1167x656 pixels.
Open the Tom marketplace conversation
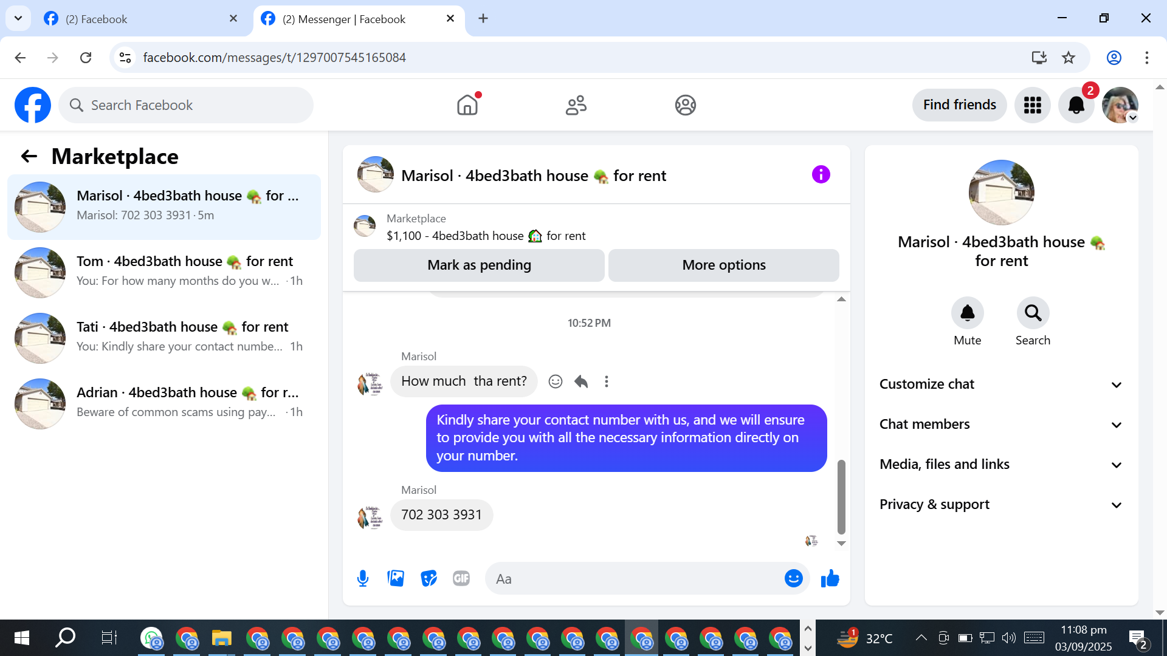point(164,273)
